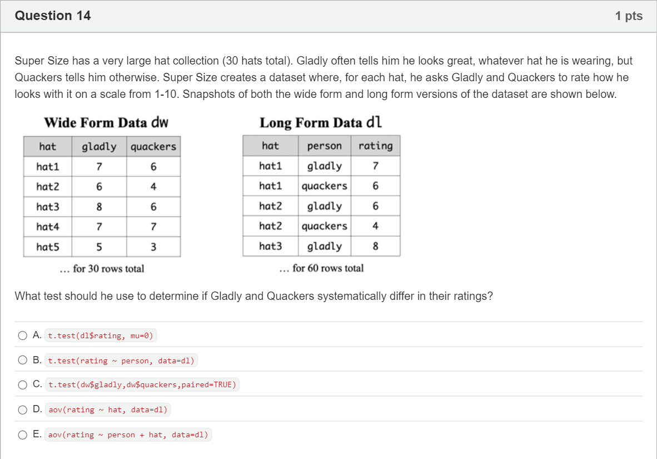
Task: Select radio button for answer B
Action: point(23,360)
